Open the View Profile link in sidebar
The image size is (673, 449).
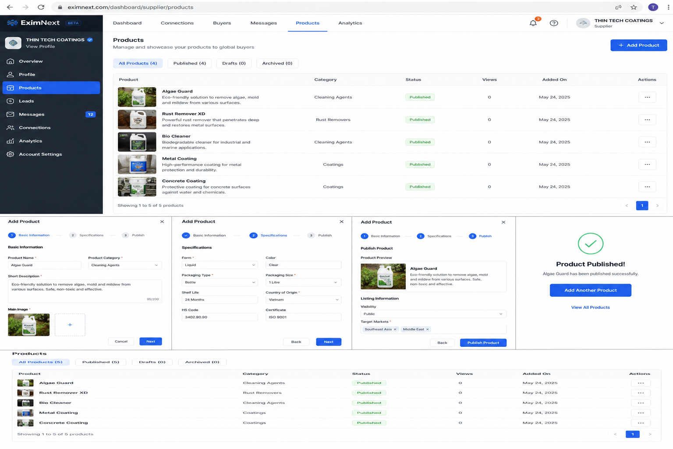[x=40, y=46]
